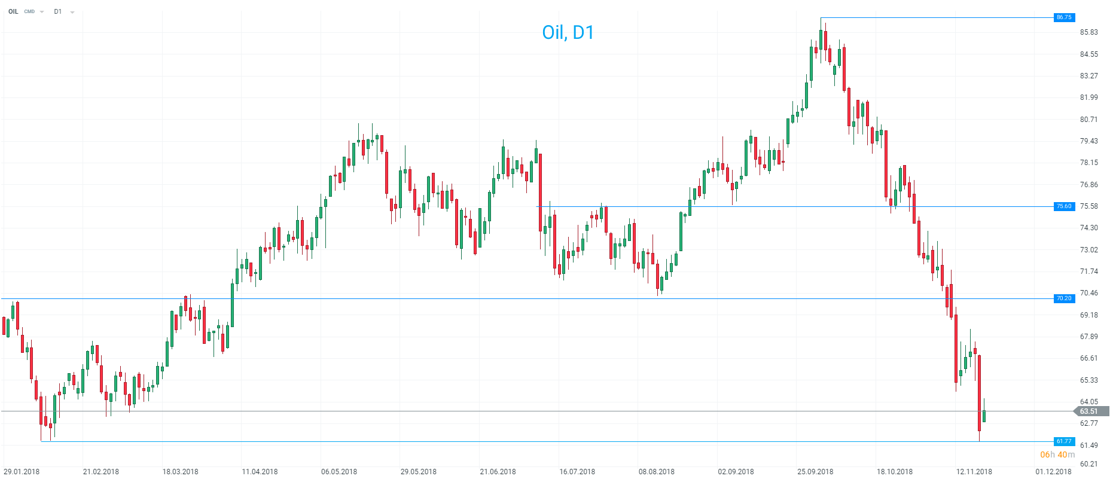Click the 60.21 price axis label

[1088, 463]
